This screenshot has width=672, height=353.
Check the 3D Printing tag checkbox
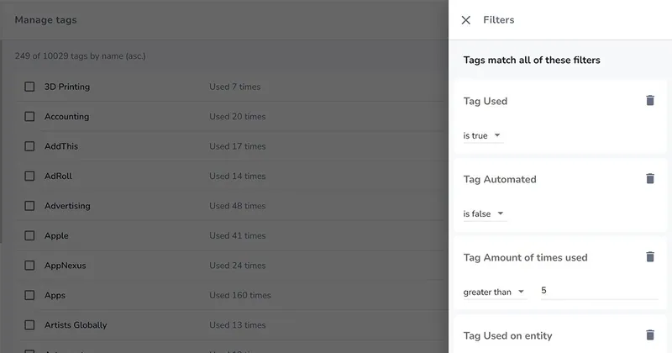tap(29, 87)
